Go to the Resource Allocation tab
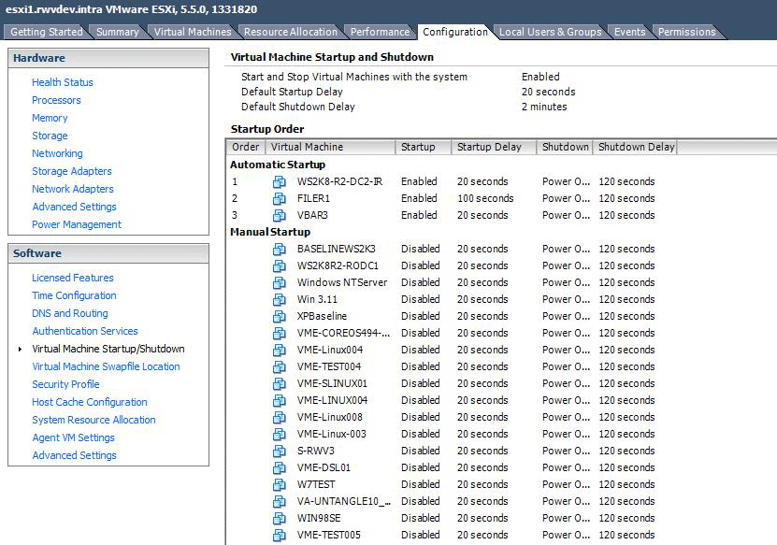The height and width of the screenshot is (545, 777). [291, 32]
